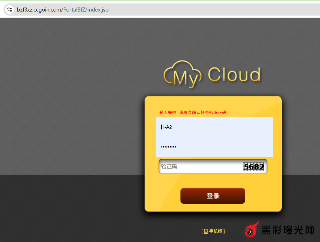Open the 手机版 mobile version link
This screenshot has height=242, width=320.
216,231
